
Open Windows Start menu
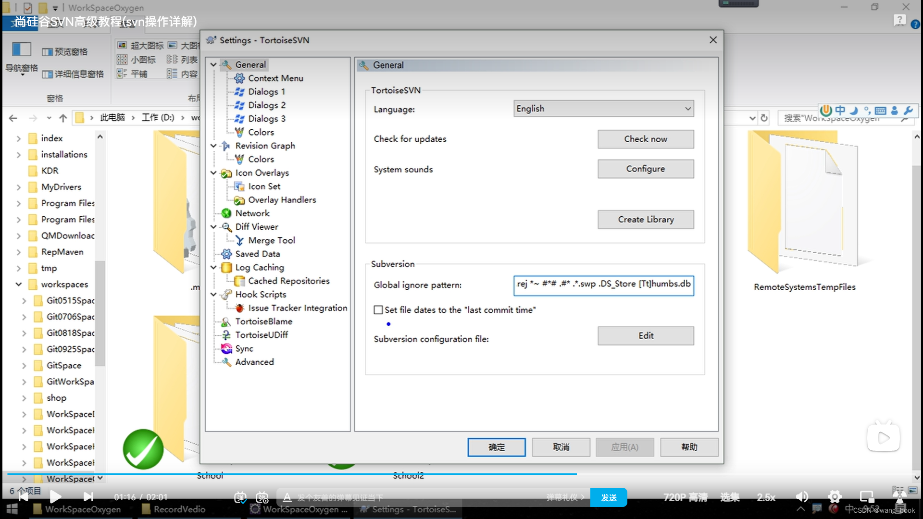click(x=12, y=509)
